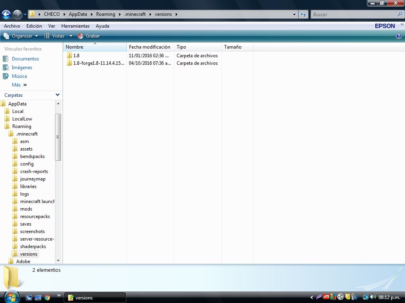The image size is (405, 303).
Task: Expand Más favorite links
Action: coord(19,85)
